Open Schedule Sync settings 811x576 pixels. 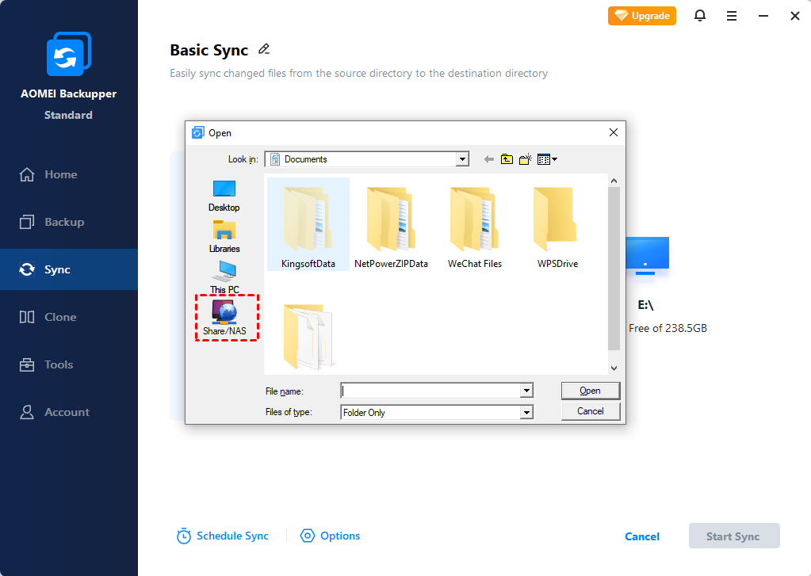tap(223, 536)
